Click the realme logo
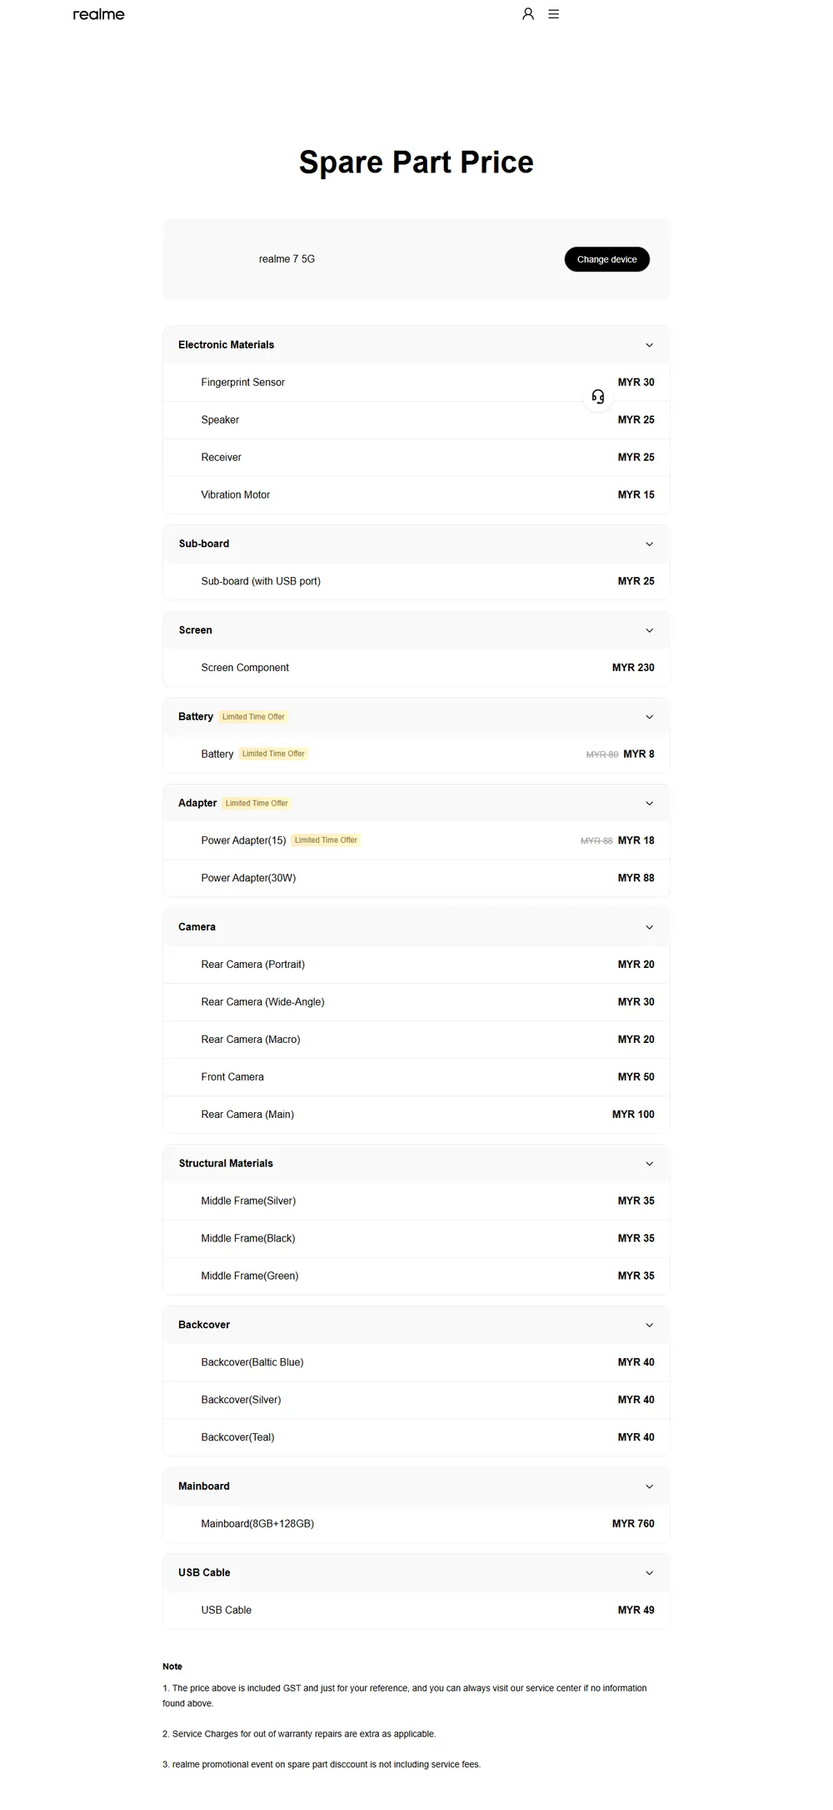 click(98, 14)
